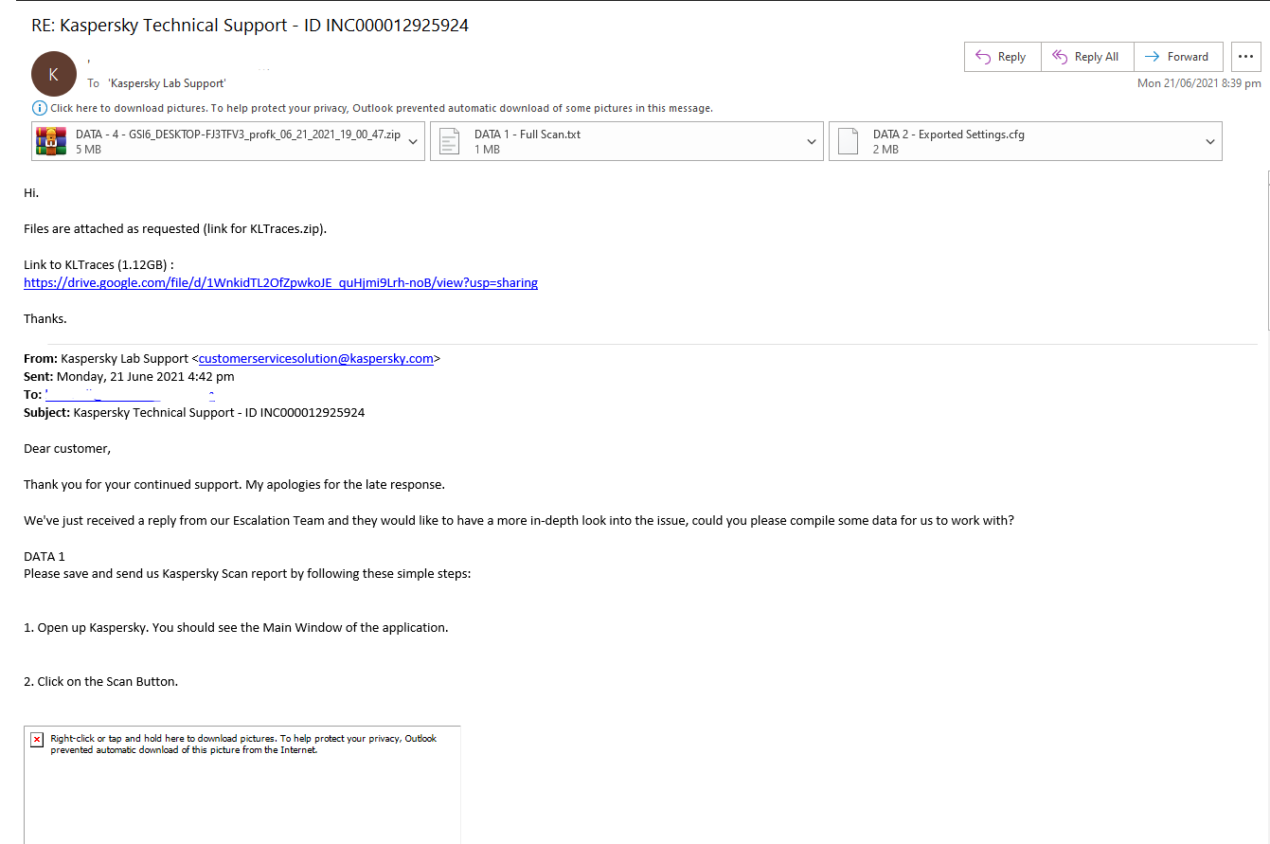Click the attachment name DATA 1 - Full Scan.txt
1270x844 pixels.
pos(528,135)
